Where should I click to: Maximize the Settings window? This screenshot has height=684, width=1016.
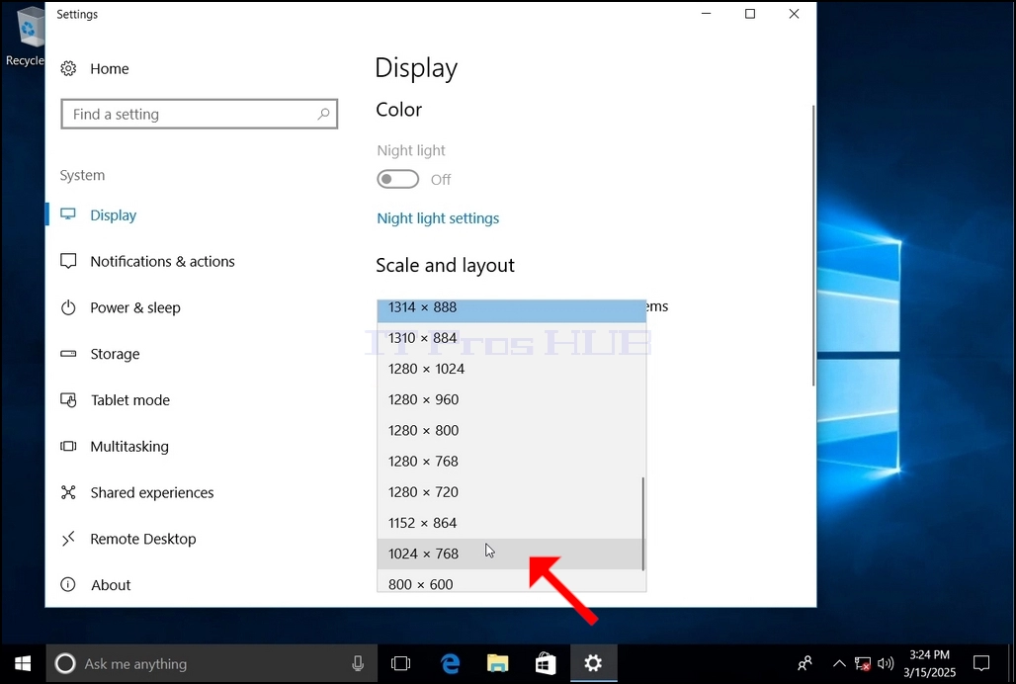click(750, 14)
